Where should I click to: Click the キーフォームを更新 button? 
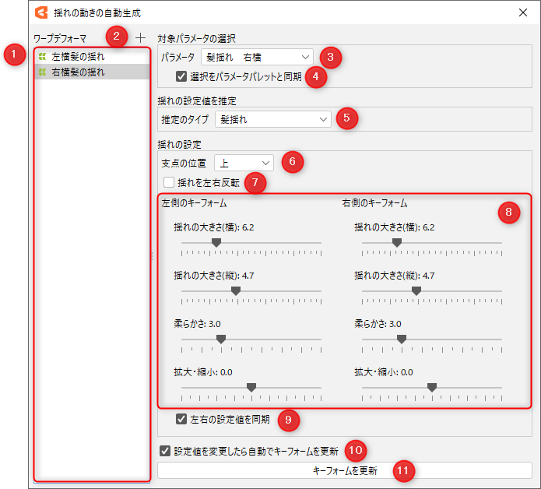pos(345,470)
